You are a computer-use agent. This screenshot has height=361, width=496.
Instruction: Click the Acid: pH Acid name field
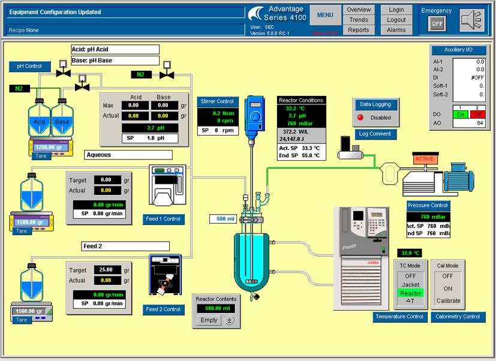tap(115, 49)
